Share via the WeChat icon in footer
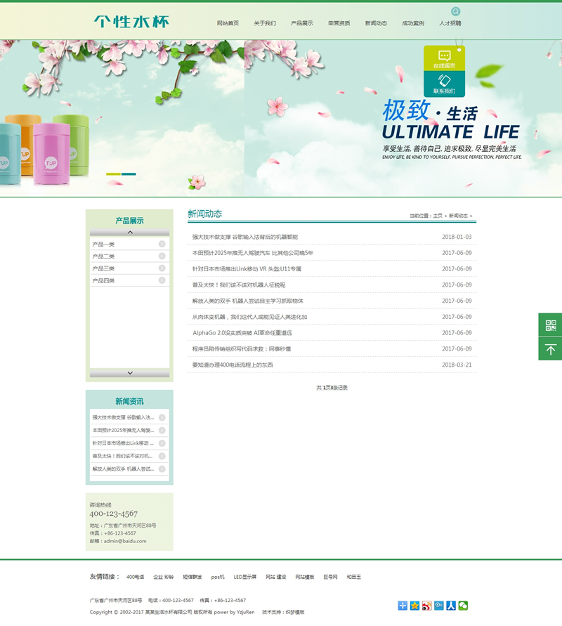The width and height of the screenshot is (562, 626). [463, 606]
